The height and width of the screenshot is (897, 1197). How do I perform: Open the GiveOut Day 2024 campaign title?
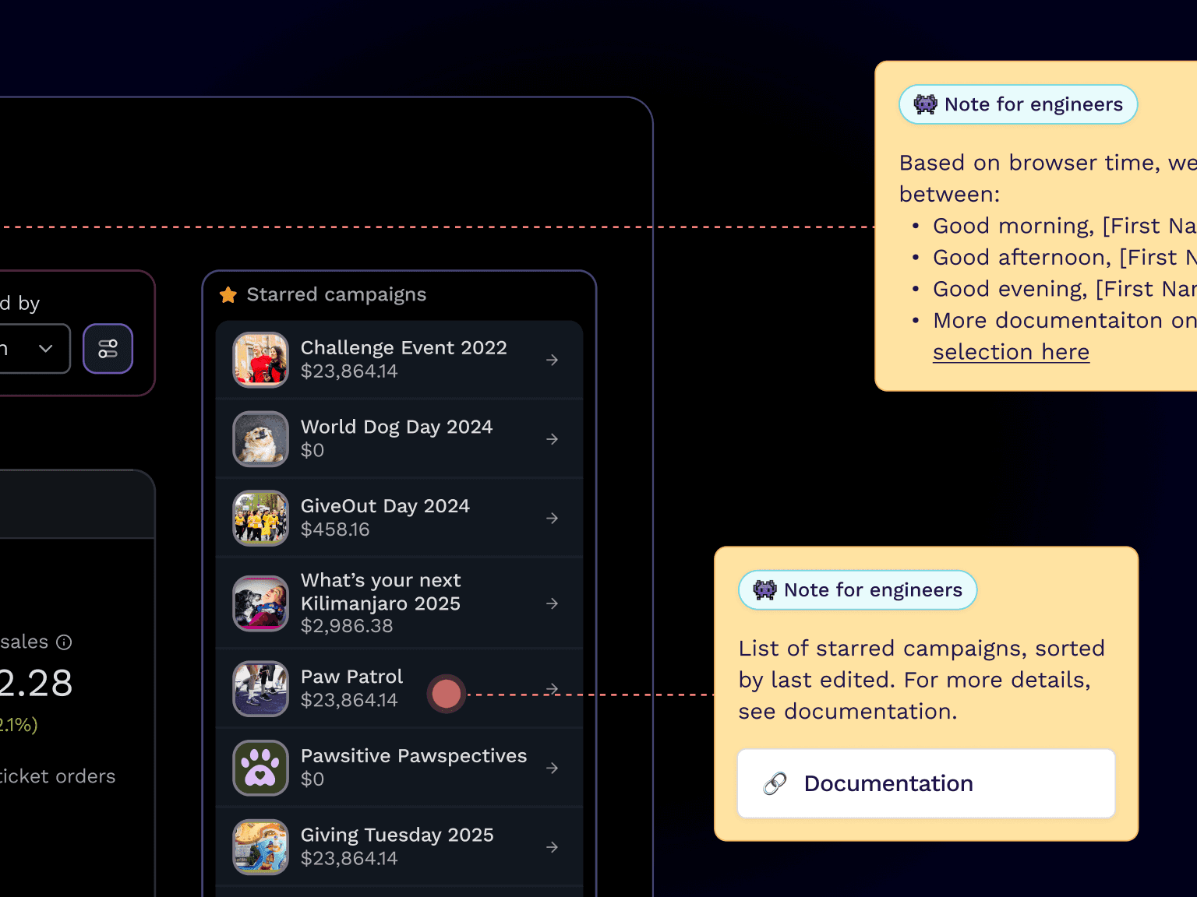385,506
